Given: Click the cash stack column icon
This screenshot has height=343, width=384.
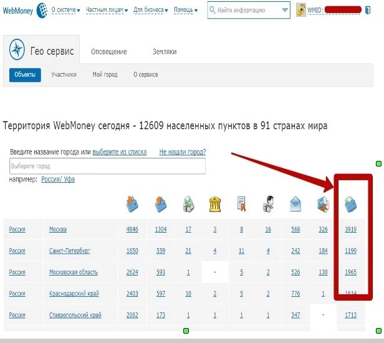Looking at the screenshot, I should click(x=188, y=203).
